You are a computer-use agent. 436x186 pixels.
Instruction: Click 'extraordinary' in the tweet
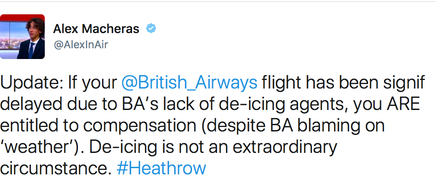(285, 148)
